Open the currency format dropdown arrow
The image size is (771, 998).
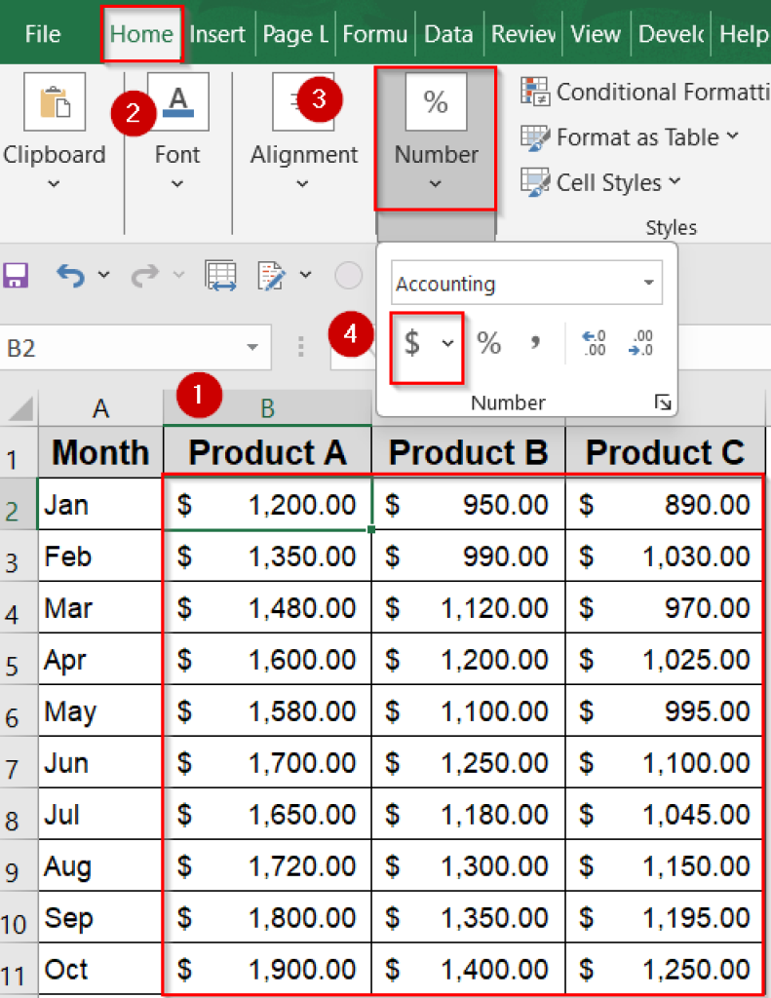coord(446,343)
